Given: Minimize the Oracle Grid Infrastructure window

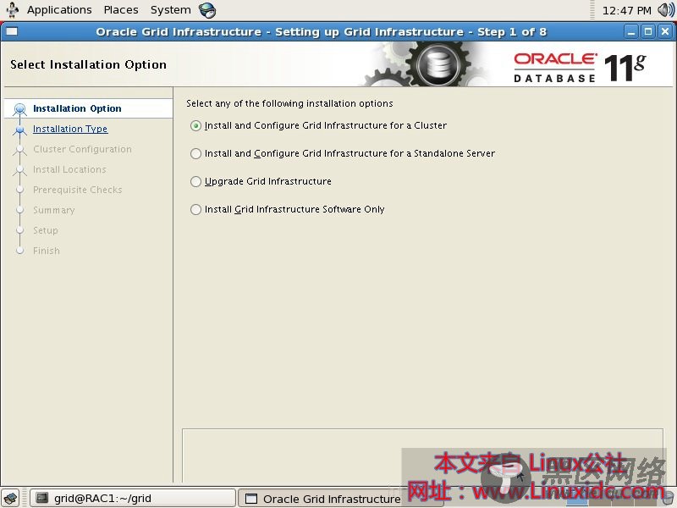Looking at the screenshot, I should click(x=631, y=32).
